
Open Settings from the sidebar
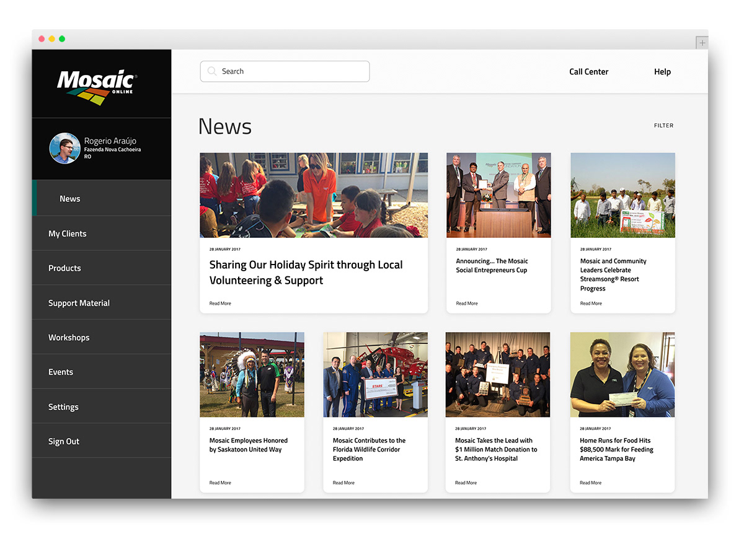tap(102, 407)
